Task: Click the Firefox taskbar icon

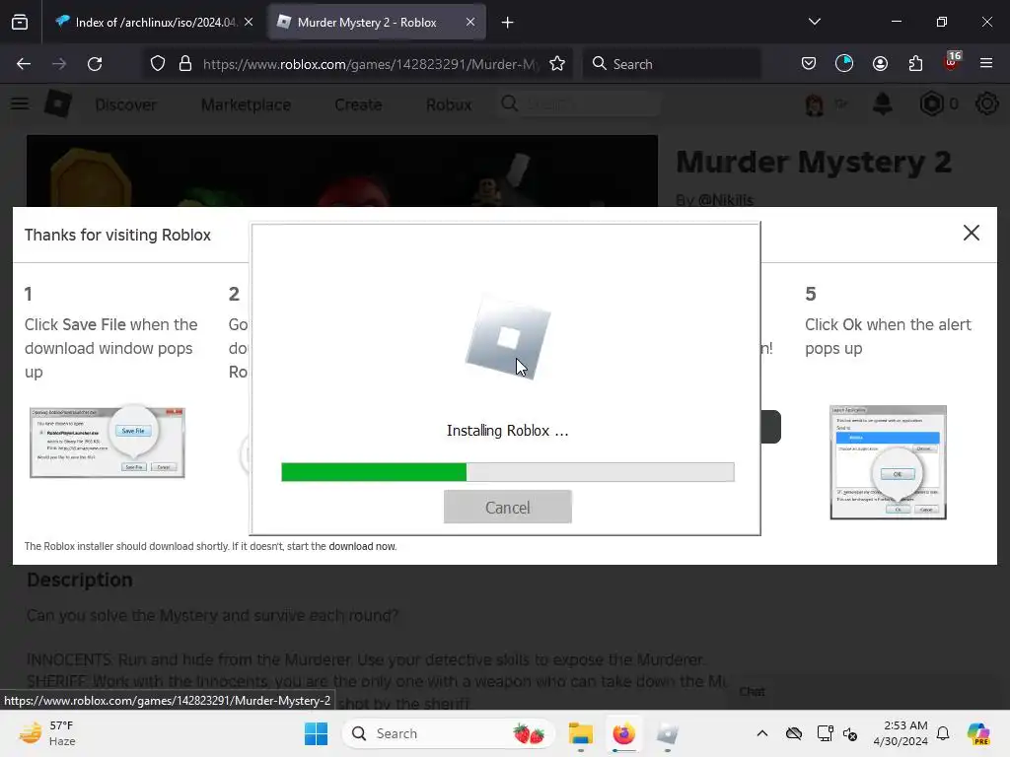Action: pyautogui.click(x=623, y=733)
